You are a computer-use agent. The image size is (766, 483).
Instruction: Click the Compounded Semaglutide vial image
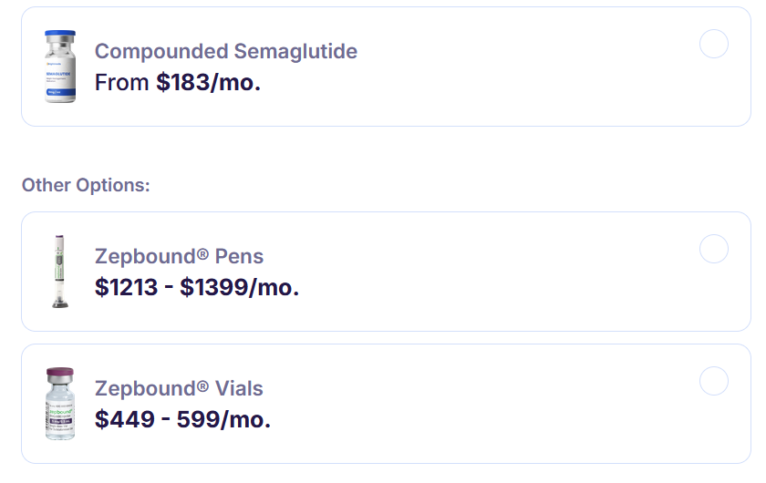pos(60,66)
